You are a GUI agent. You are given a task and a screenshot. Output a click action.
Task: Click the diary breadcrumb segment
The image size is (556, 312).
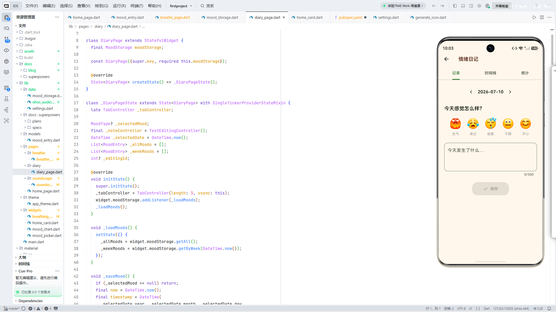(x=98, y=26)
